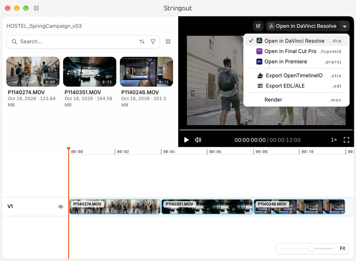Click the search magnifier icon

[14, 42]
